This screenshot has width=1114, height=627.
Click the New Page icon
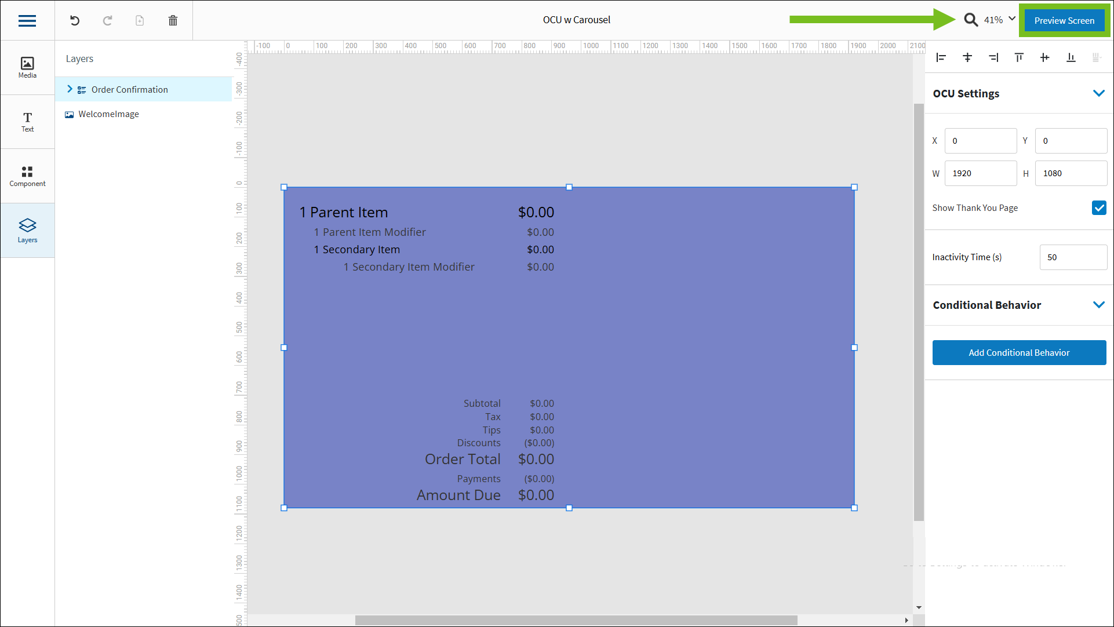pyautogui.click(x=139, y=20)
